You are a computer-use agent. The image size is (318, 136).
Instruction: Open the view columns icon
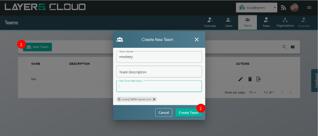293,47
